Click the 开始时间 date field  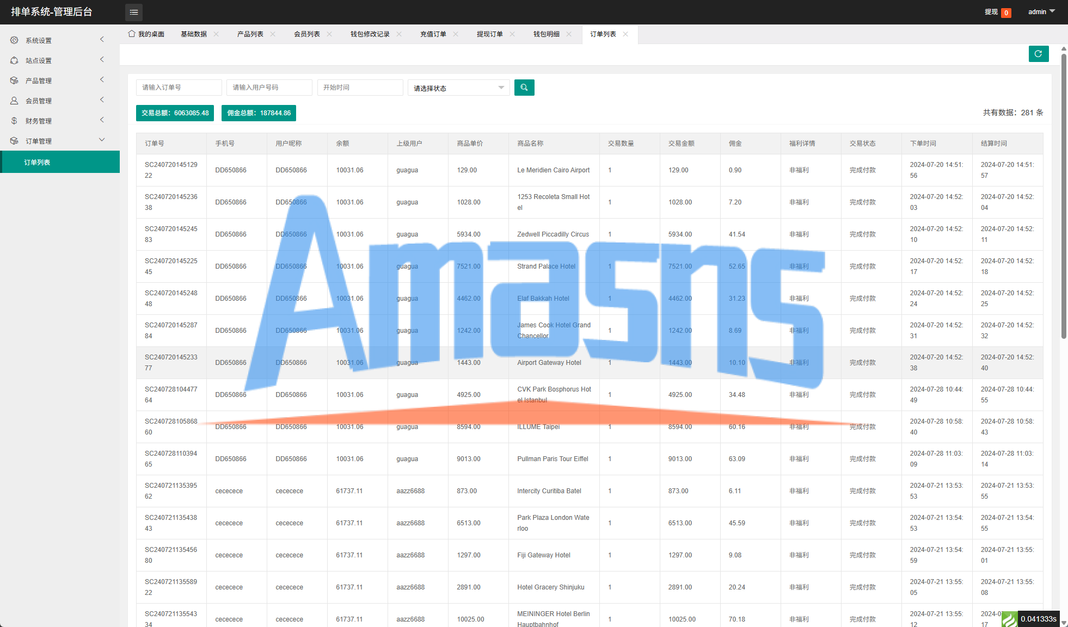point(360,88)
